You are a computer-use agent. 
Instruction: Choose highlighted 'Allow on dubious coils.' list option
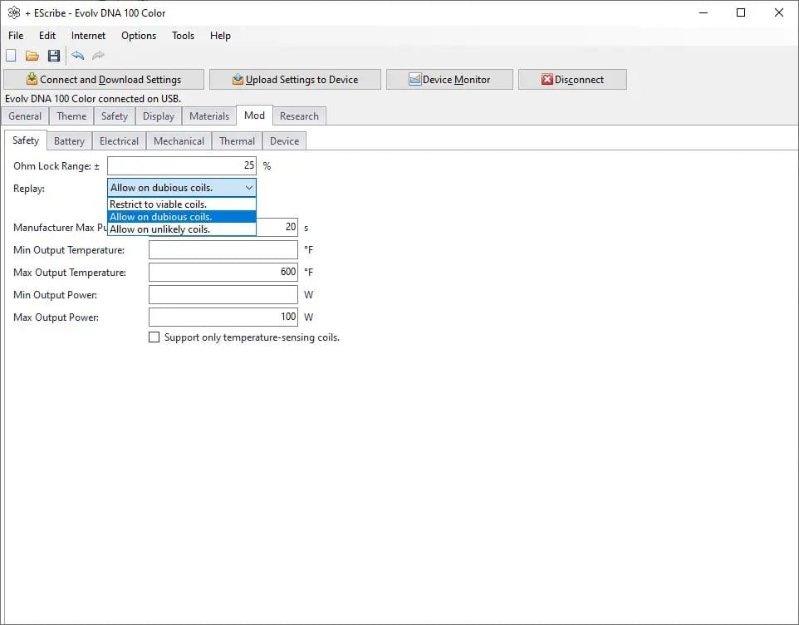tap(181, 217)
